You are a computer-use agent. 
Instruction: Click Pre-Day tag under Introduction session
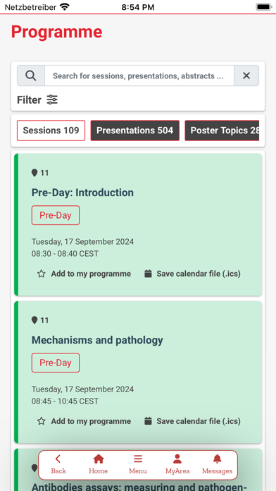click(x=56, y=215)
